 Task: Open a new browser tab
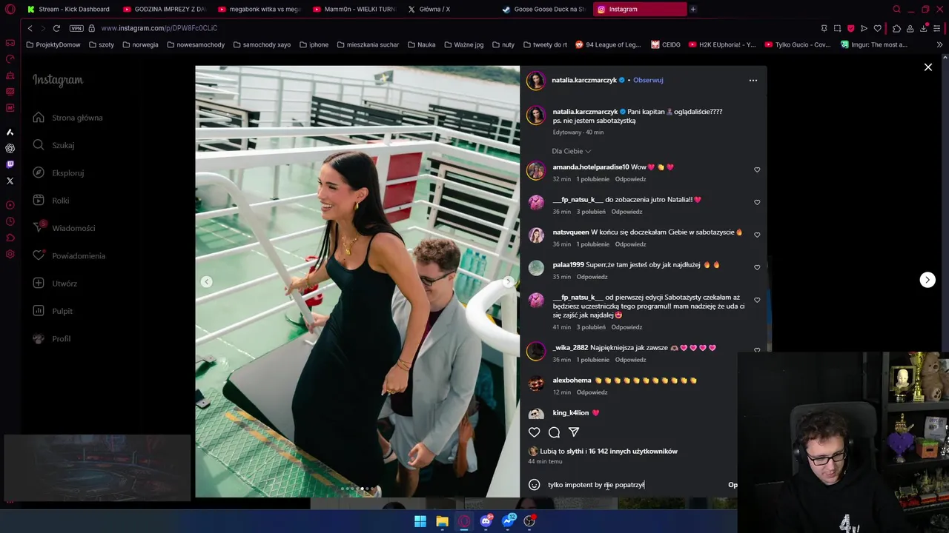692,9
